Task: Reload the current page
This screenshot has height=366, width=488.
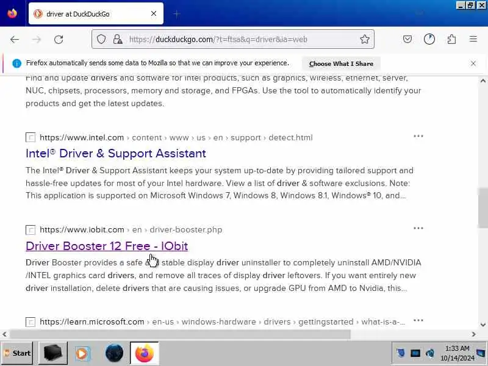Action: click(59, 40)
